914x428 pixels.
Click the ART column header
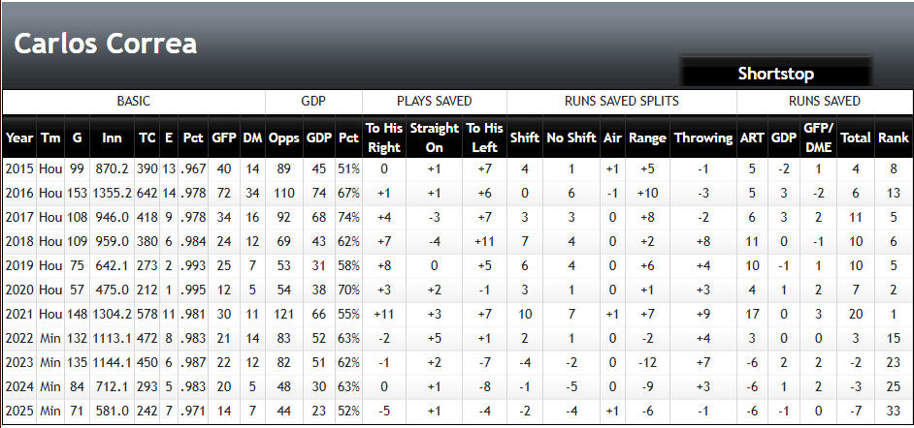coord(751,138)
